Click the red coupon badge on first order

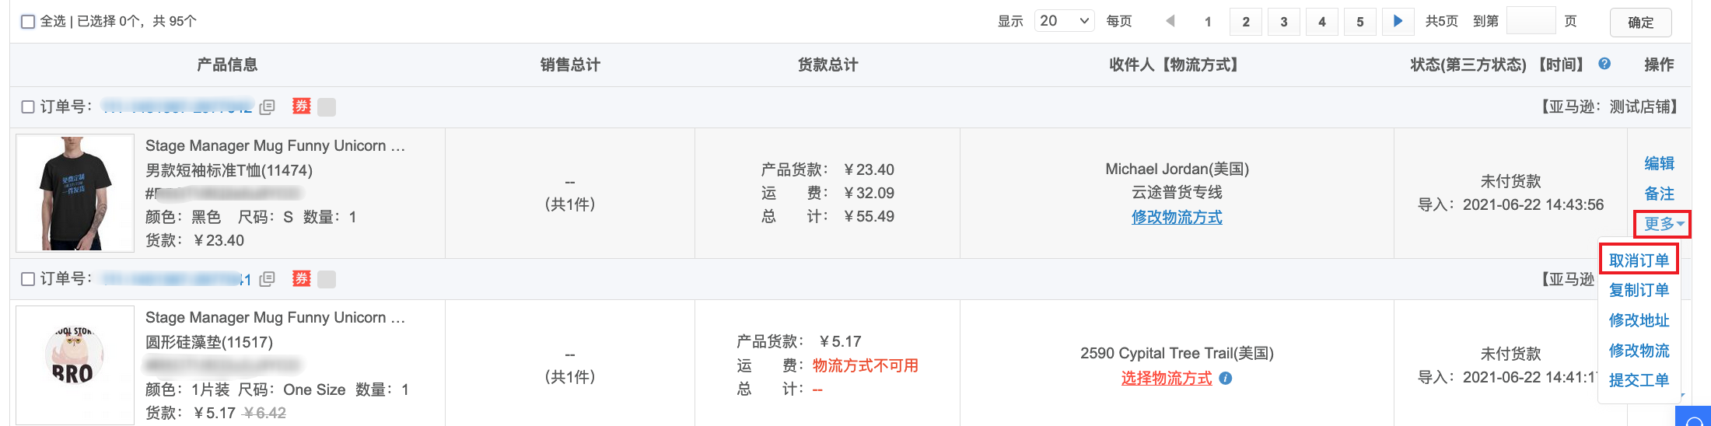coord(302,106)
